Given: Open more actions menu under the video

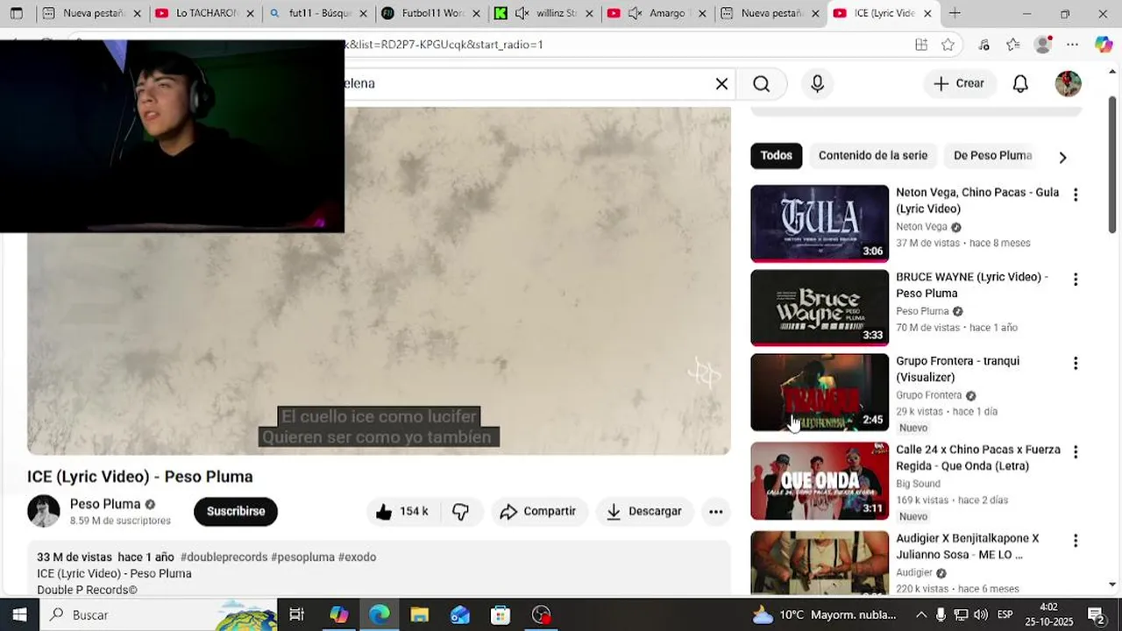Looking at the screenshot, I should point(715,512).
